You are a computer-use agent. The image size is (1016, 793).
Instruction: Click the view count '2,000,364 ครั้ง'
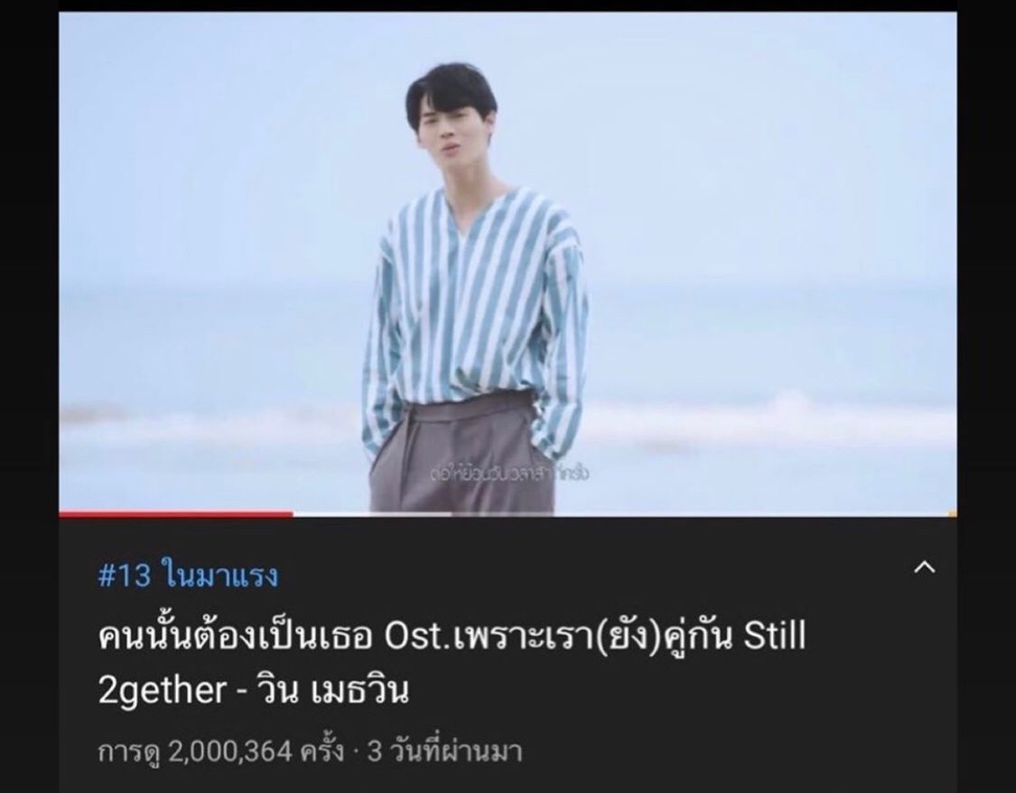256,752
